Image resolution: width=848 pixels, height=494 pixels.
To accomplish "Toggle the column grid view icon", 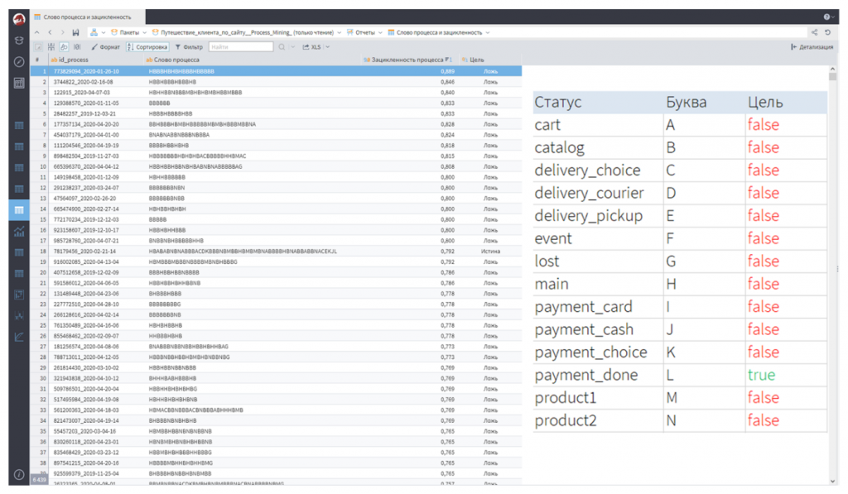I will pos(51,47).
